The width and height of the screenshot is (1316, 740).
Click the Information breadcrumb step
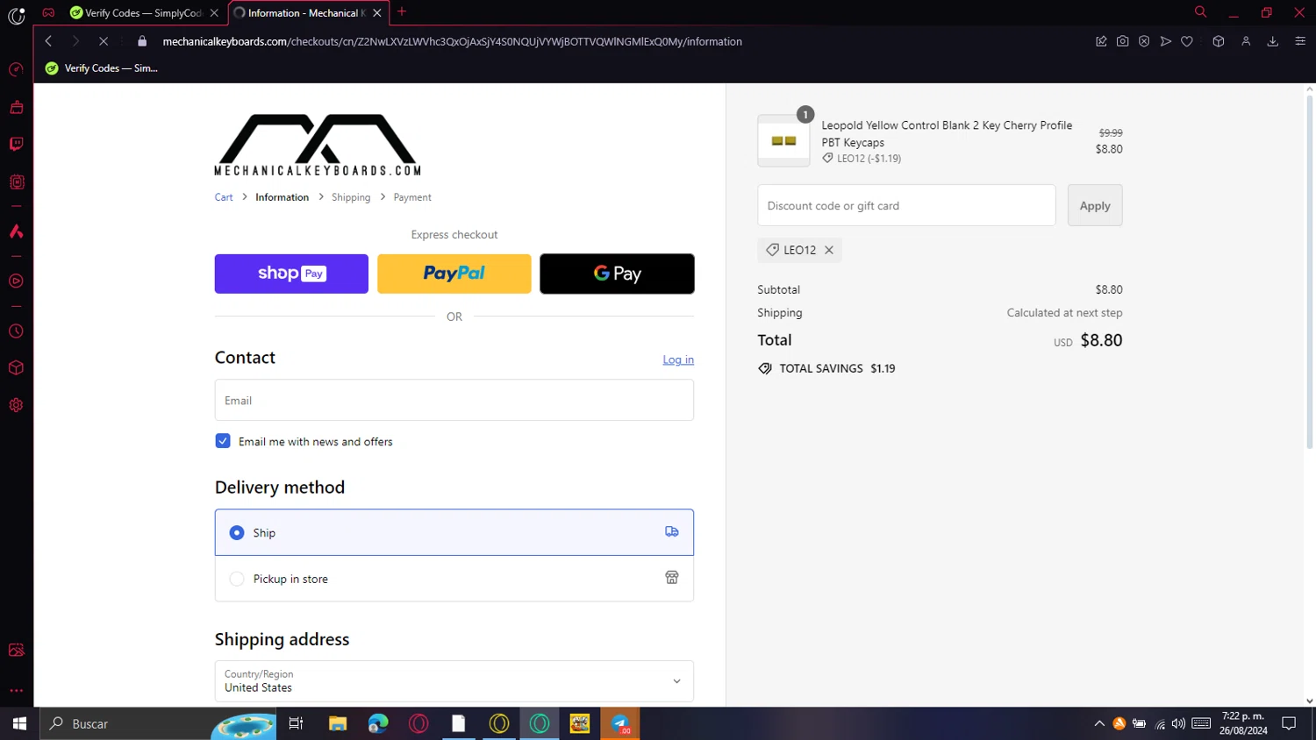(x=283, y=197)
